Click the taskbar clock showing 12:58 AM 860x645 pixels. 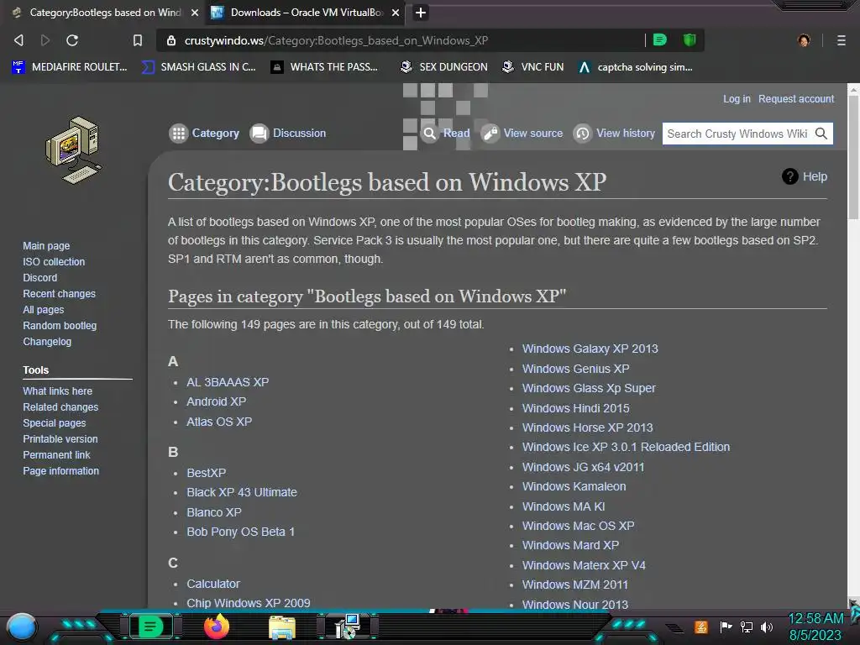[x=815, y=619]
